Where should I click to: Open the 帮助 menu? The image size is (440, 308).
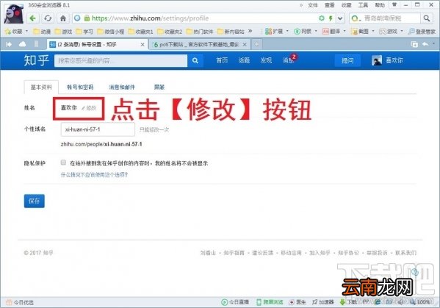coord(380,5)
